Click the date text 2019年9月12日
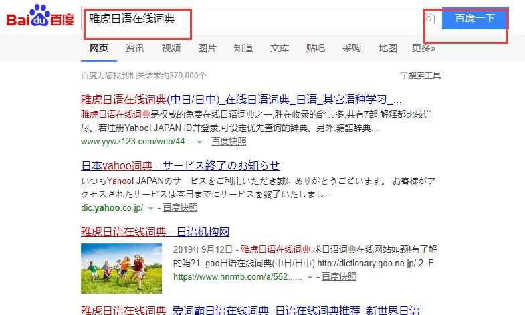The image size is (525, 315). [203, 249]
